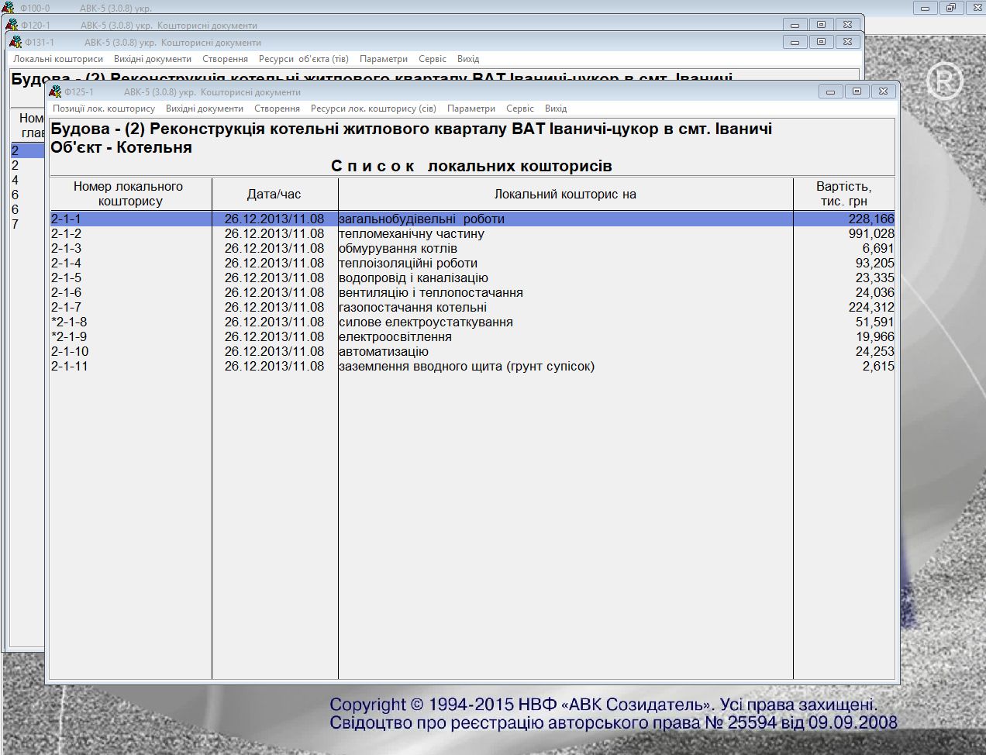Click 'вентиляцію і теплопостачання' estimate name

pyautogui.click(x=431, y=292)
